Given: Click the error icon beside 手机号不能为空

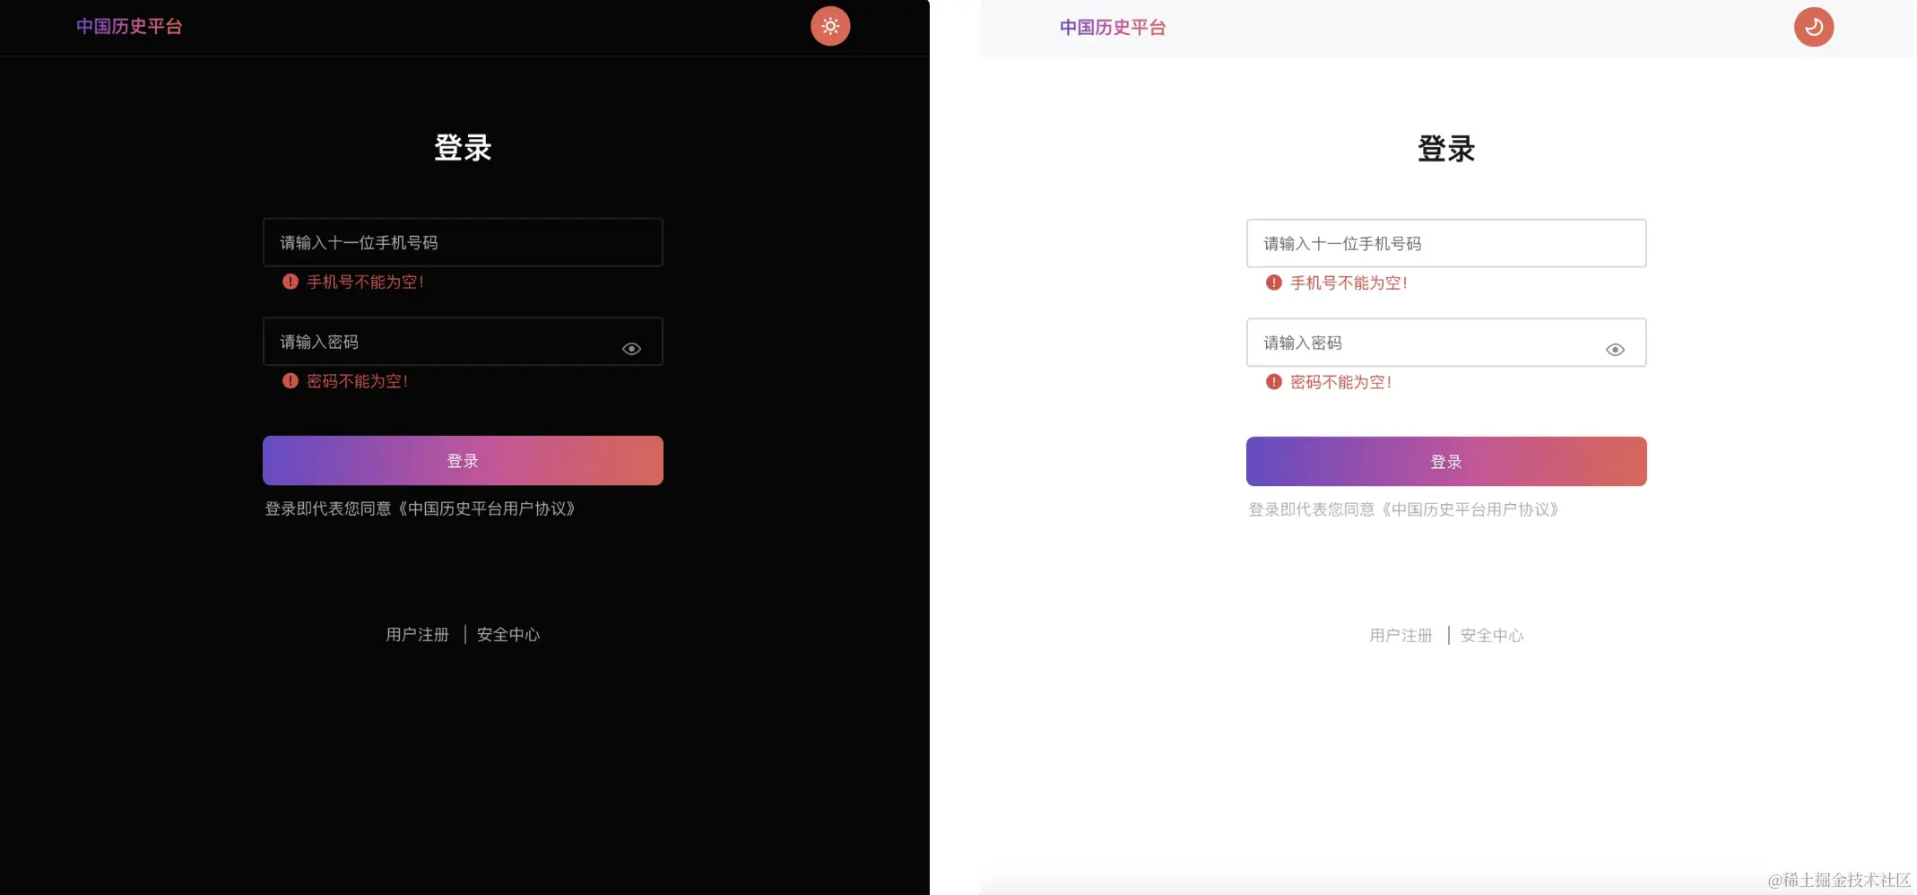Looking at the screenshot, I should [289, 282].
